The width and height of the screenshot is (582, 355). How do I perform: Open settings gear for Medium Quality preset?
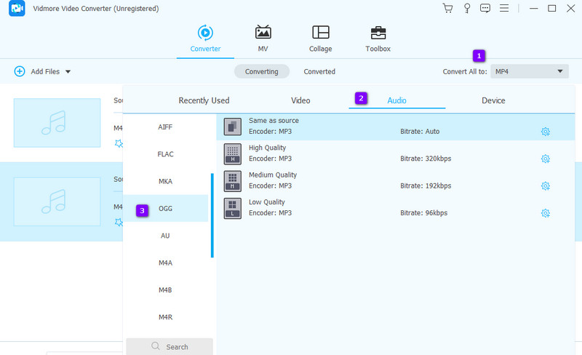click(x=545, y=186)
